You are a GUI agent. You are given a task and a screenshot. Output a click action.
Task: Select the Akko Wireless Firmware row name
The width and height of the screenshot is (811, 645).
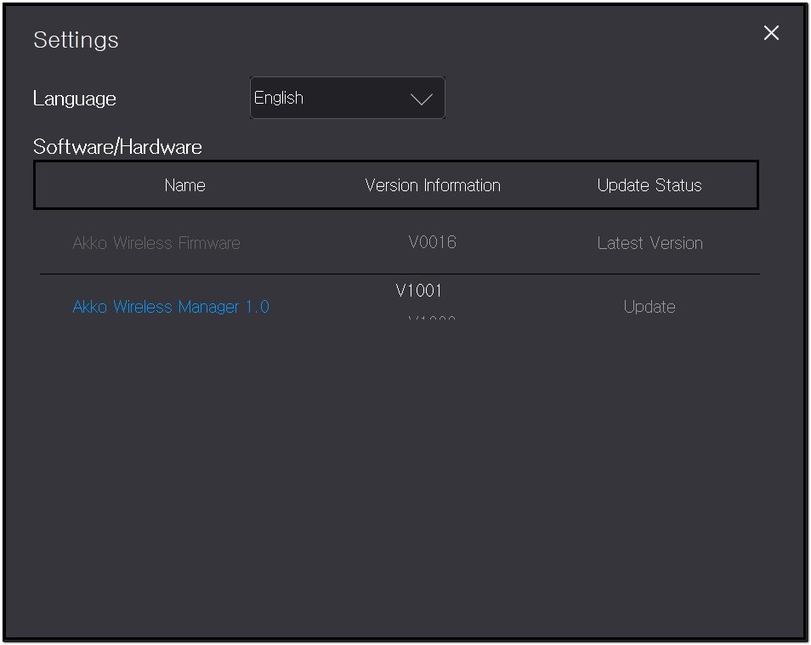pos(156,243)
